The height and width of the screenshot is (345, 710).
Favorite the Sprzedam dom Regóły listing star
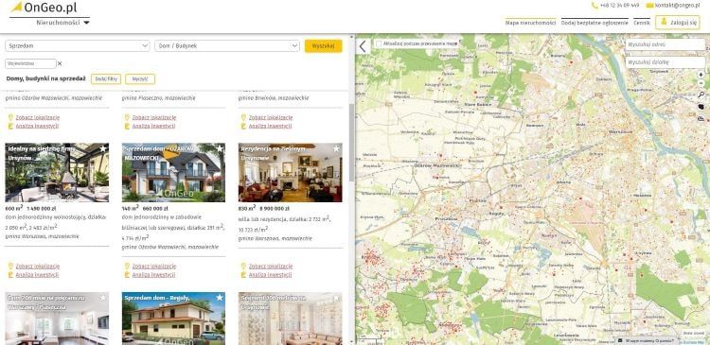(220, 298)
